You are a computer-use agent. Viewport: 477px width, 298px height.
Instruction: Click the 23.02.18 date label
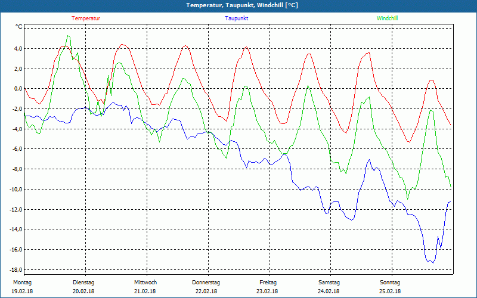click(267, 291)
